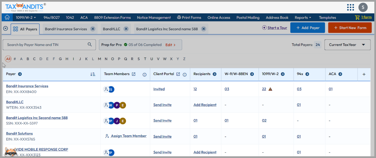Show Client Portal info icon
This screenshot has width=376, height=158.
[x=185, y=74]
